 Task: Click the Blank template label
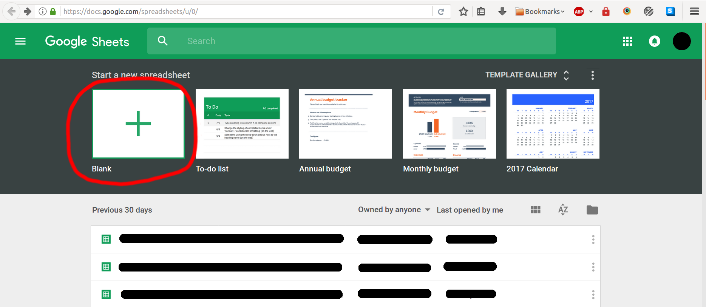pyautogui.click(x=102, y=169)
